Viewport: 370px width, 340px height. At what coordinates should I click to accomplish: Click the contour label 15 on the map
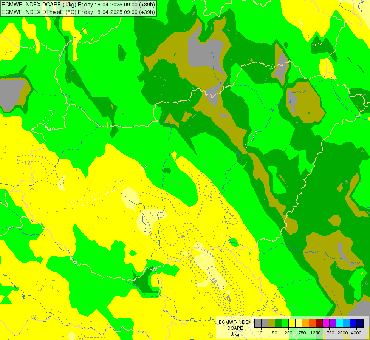point(190,257)
